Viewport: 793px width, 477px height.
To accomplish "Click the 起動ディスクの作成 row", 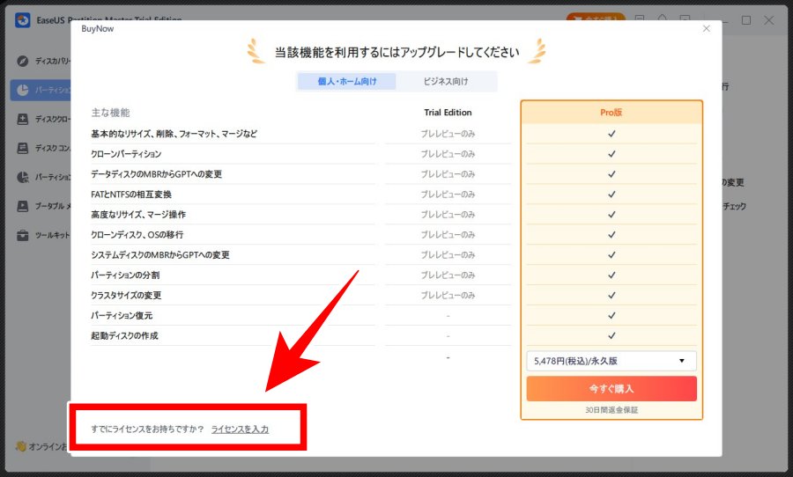I will 124,335.
